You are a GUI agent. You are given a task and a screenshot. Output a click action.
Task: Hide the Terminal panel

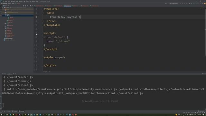(205, 74)
